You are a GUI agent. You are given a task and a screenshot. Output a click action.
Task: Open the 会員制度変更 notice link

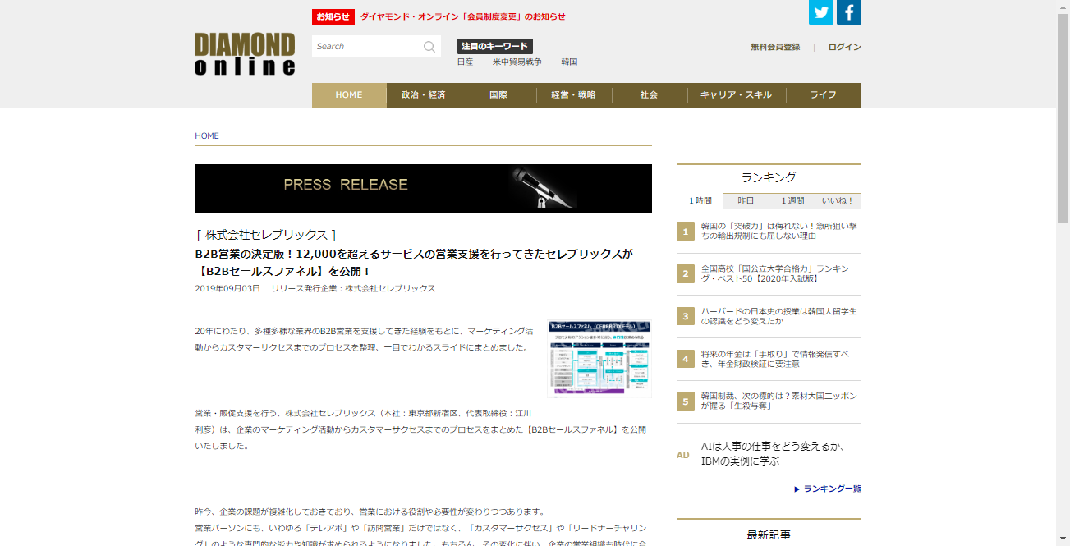click(463, 16)
